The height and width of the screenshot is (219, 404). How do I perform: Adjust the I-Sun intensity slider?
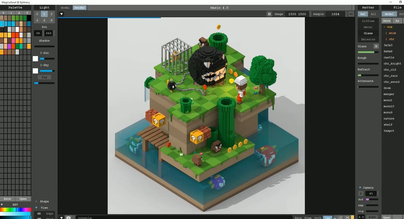47,59
